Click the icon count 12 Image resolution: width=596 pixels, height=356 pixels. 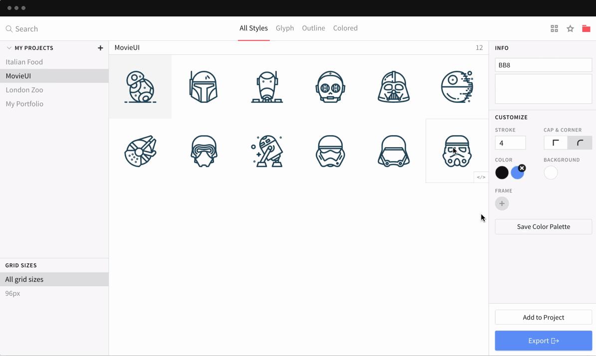[x=479, y=47]
